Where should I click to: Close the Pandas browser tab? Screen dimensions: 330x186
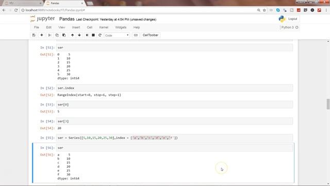(82, 3)
